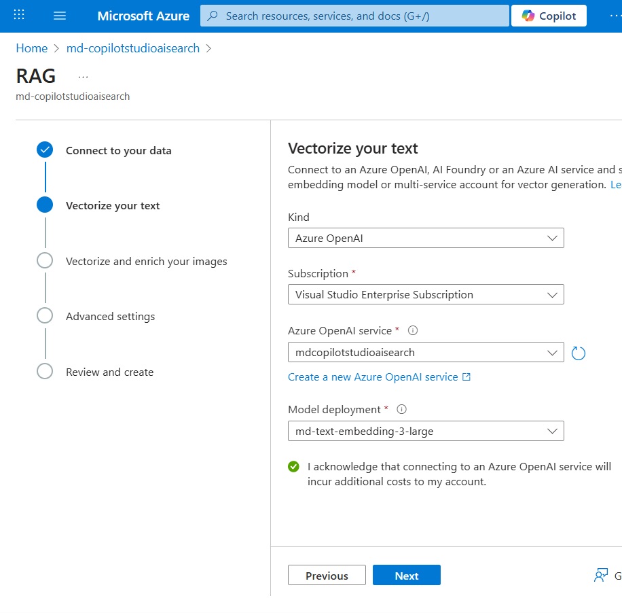The height and width of the screenshot is (613, 622).
Task: Show info for Azure OpenAI service
Action: 413,330
